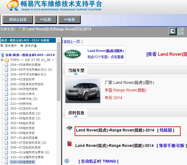This screenshot has width=187, height=165.
Task: Click document icon for 307-01自动变速器
Action: coord(6,138)
